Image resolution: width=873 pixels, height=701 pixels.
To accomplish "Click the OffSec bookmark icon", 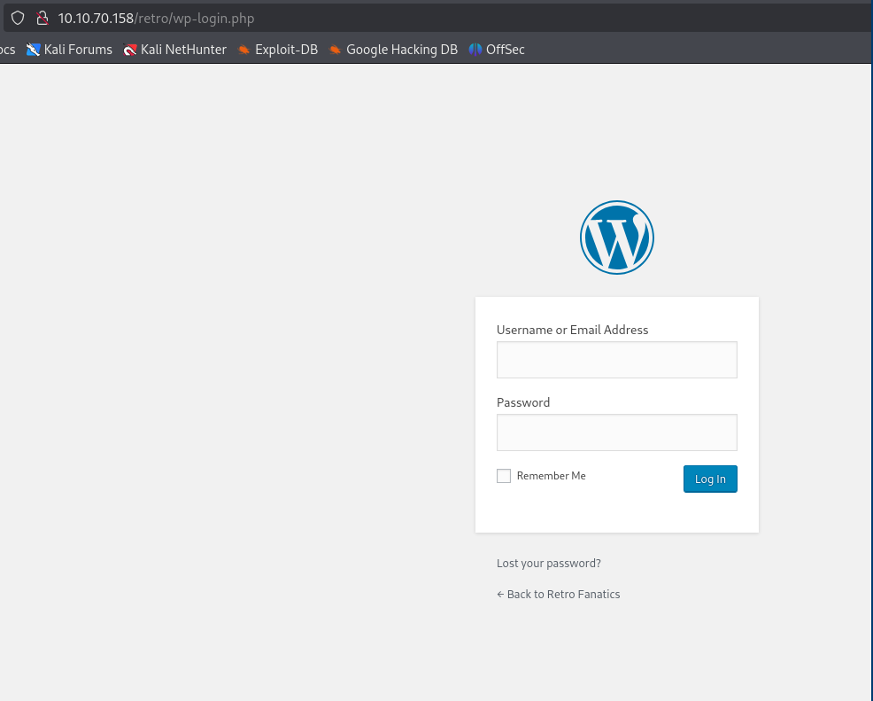I will pyautogui.click(x=475, y=50).
